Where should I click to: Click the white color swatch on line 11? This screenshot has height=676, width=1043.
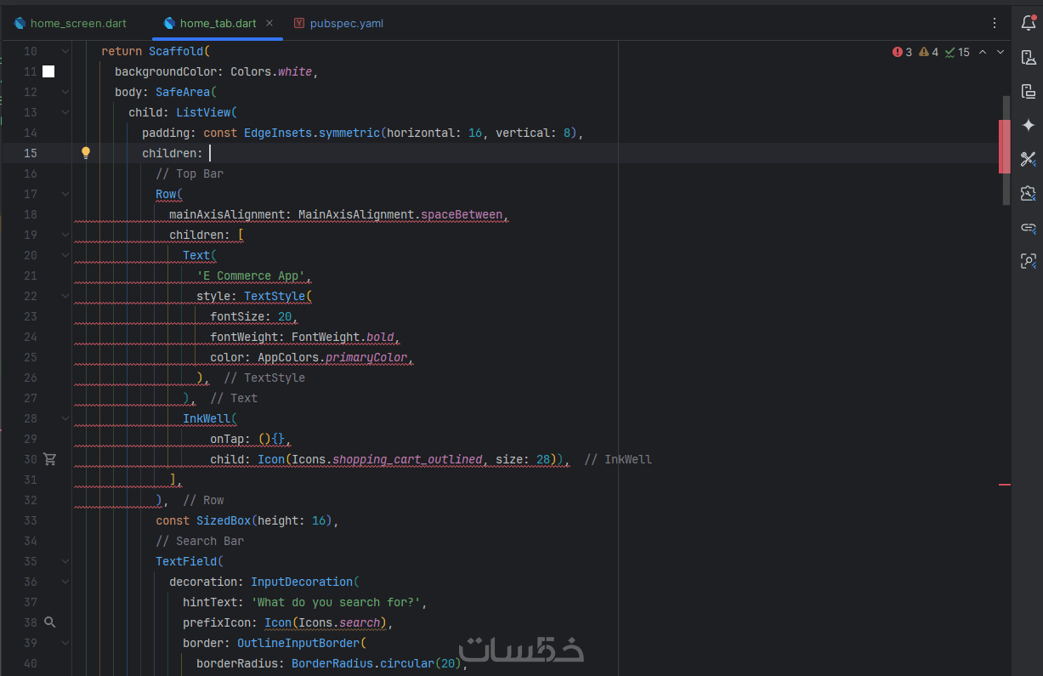(x=48, y=71)
